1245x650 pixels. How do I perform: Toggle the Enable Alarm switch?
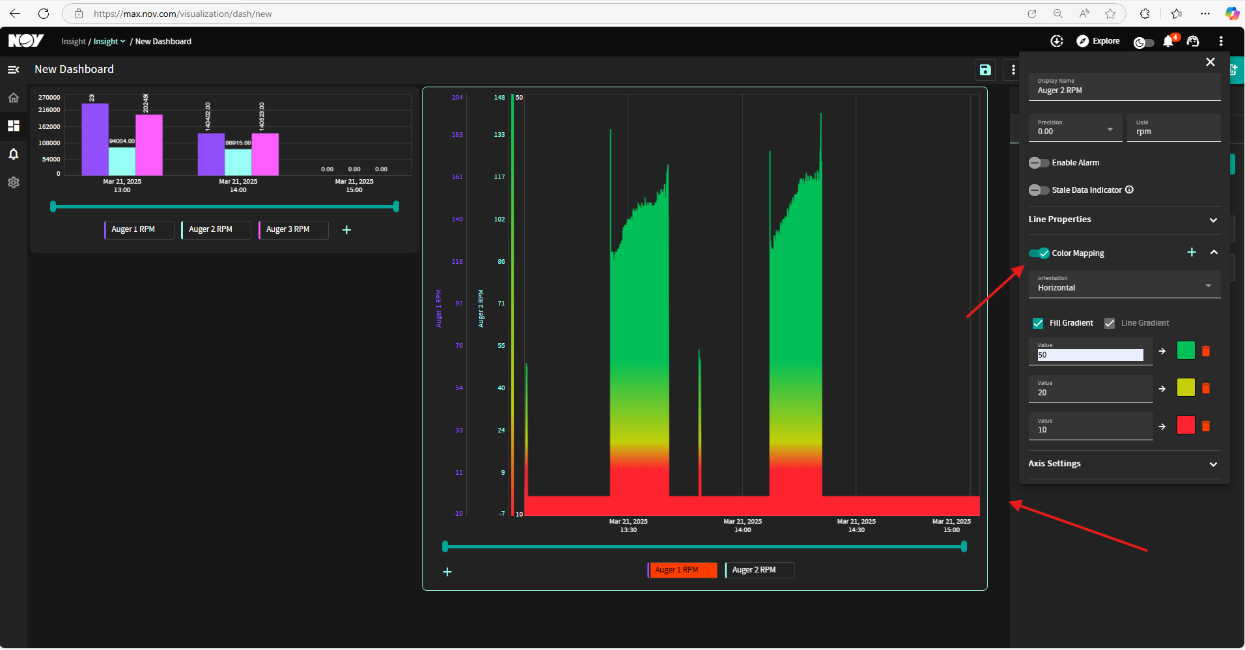1039,163
